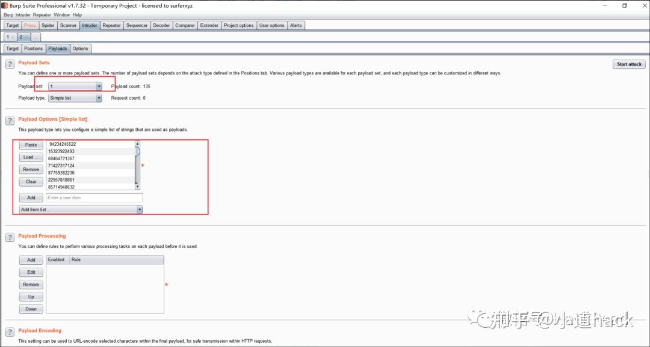This screenshot has height=347, width=650.
Task: Select payload entry 85714948632
Action: pyautogui.click(x=91, y=187)
